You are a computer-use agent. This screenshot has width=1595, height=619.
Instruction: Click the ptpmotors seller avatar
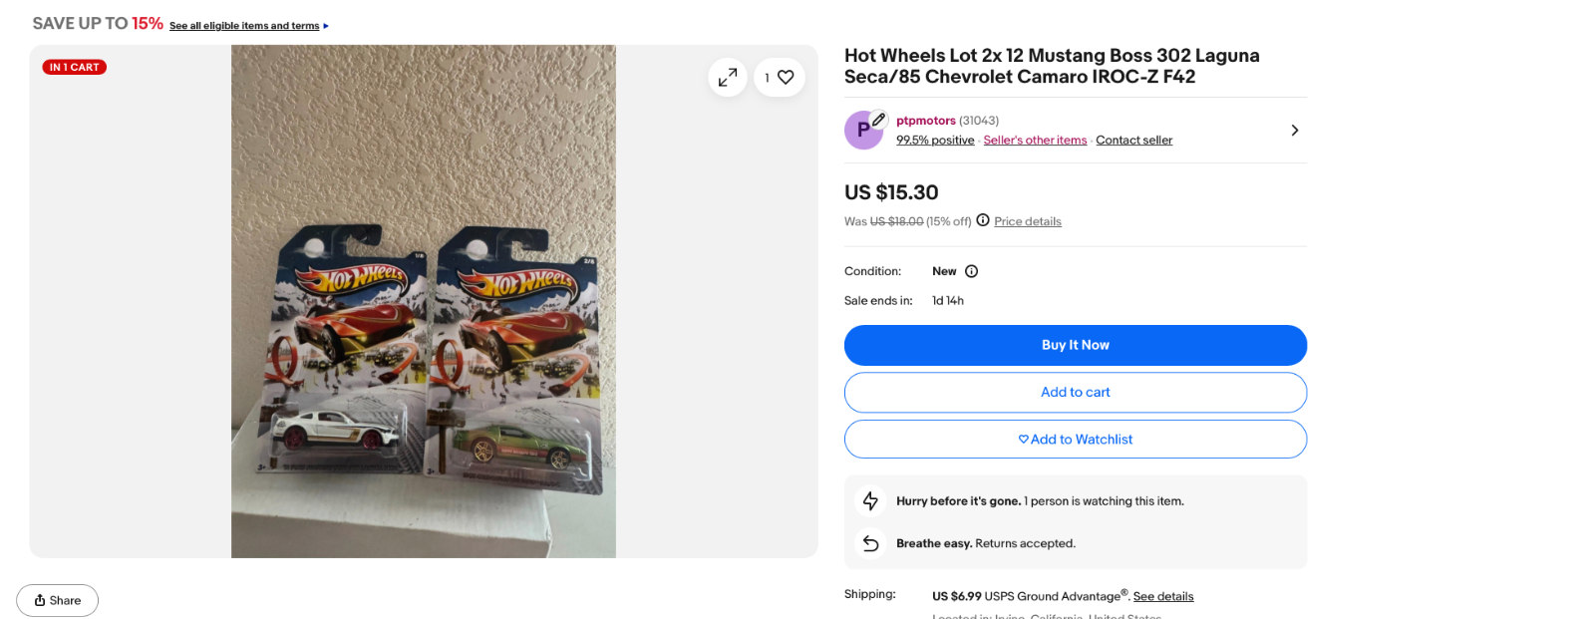pos(863,131)
